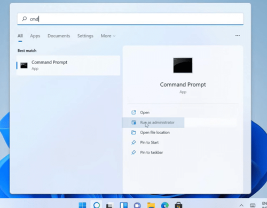267x208 pixels.
Task: Click the Best match heading text
Action: tap(27, 51)
